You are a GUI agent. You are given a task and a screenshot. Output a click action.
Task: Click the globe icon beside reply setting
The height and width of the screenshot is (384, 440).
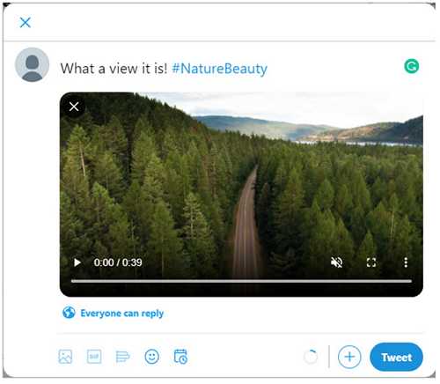coord(69,313)
